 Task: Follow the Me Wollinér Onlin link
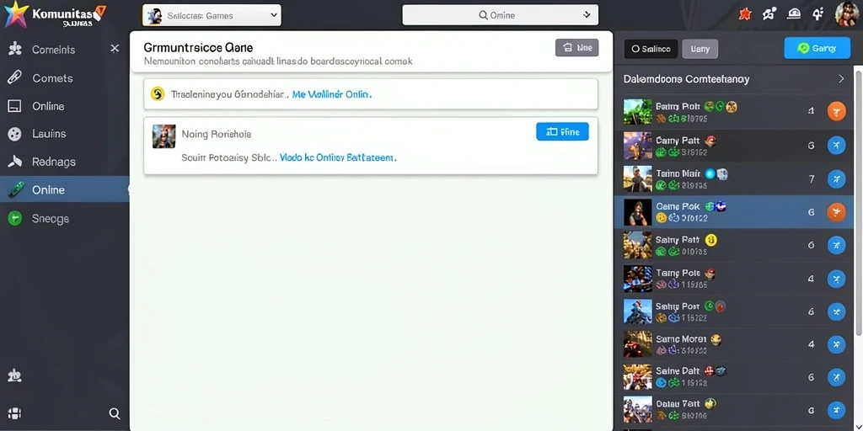[332, 94]
